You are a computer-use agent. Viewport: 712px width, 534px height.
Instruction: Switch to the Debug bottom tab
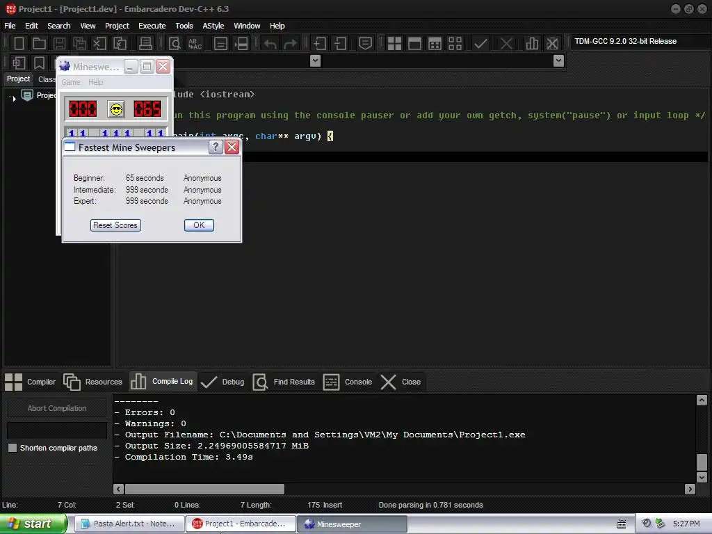click(222, 382)
